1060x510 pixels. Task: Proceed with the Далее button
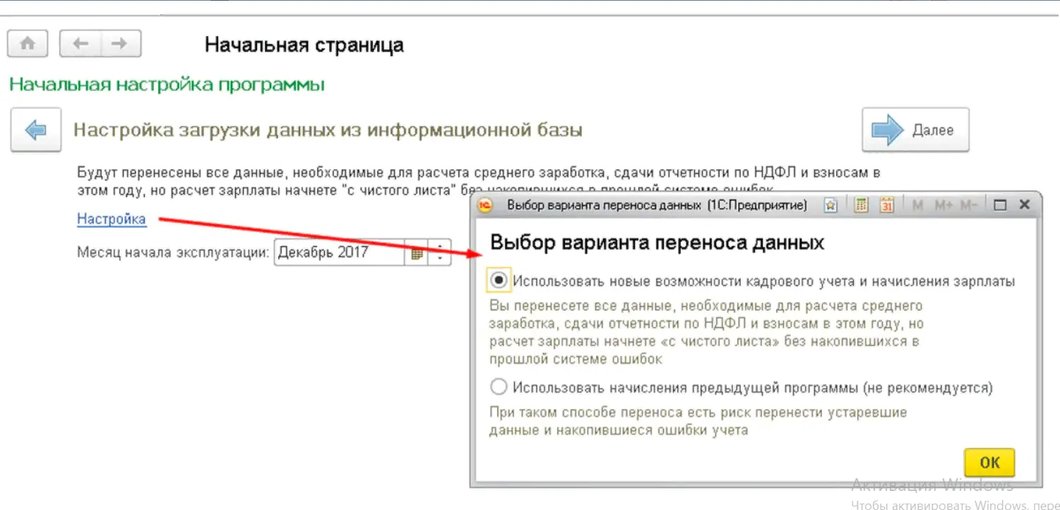point(915,130)
